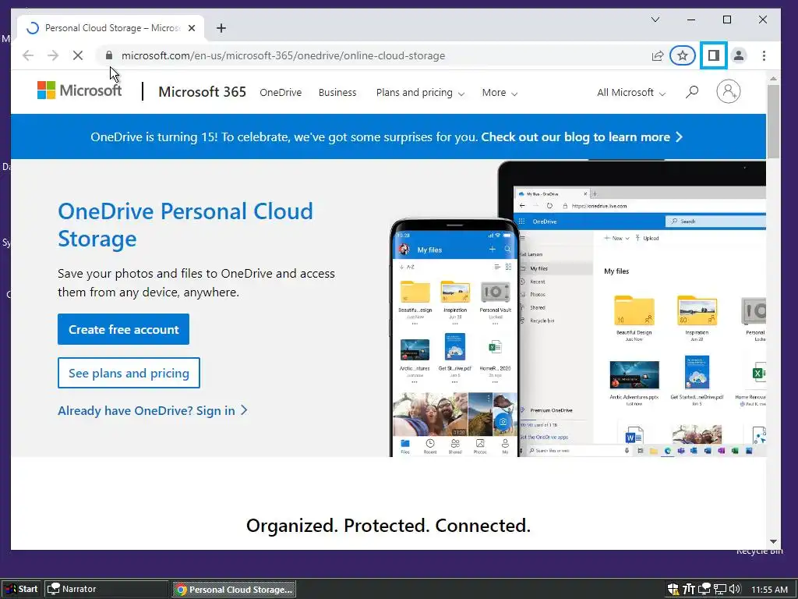
Task: Select the Chrome Personal Cloud Storage taskbar button
Action: (234, 590)
